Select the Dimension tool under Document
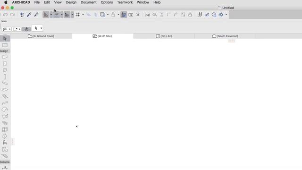Viewport: 302px width, 170px height. tap(5, 168)
